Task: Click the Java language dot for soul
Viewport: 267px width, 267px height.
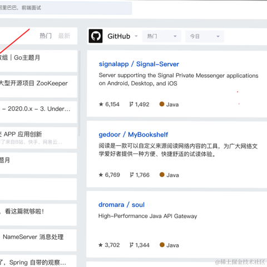Action: point(162,245)
